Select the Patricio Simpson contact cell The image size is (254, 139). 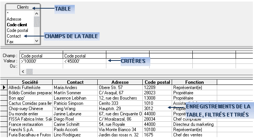pyautogui.click(x=75, y=103)
